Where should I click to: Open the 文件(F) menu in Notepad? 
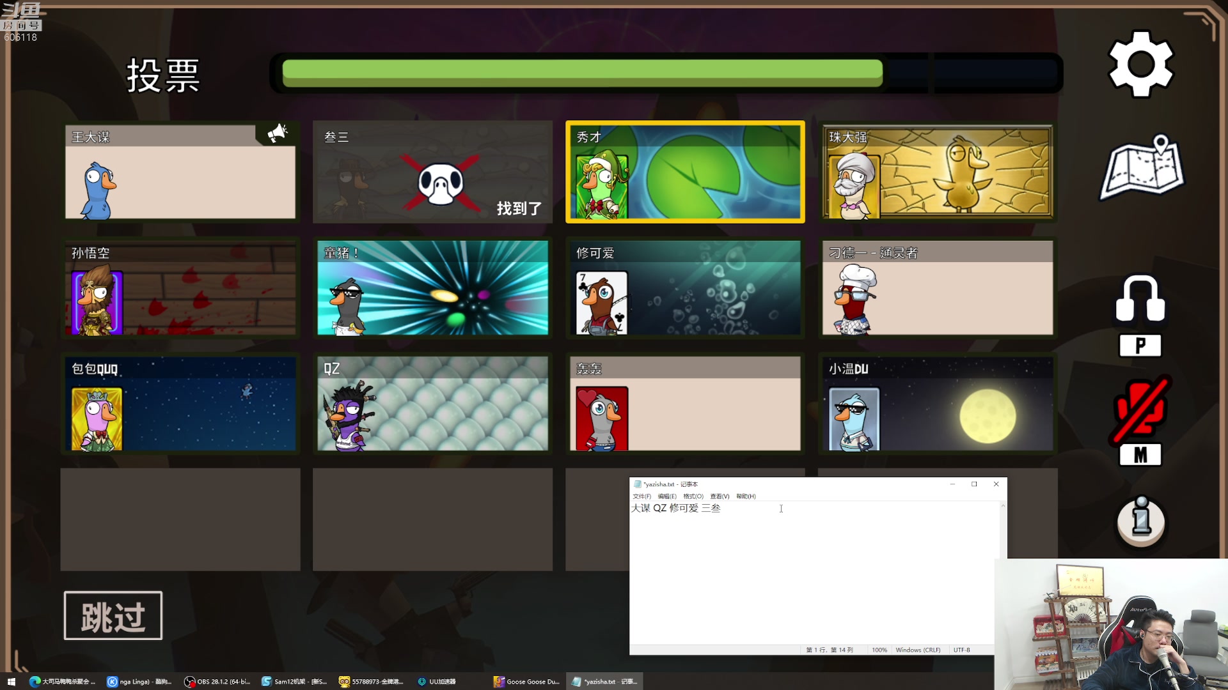coord(642,496)
